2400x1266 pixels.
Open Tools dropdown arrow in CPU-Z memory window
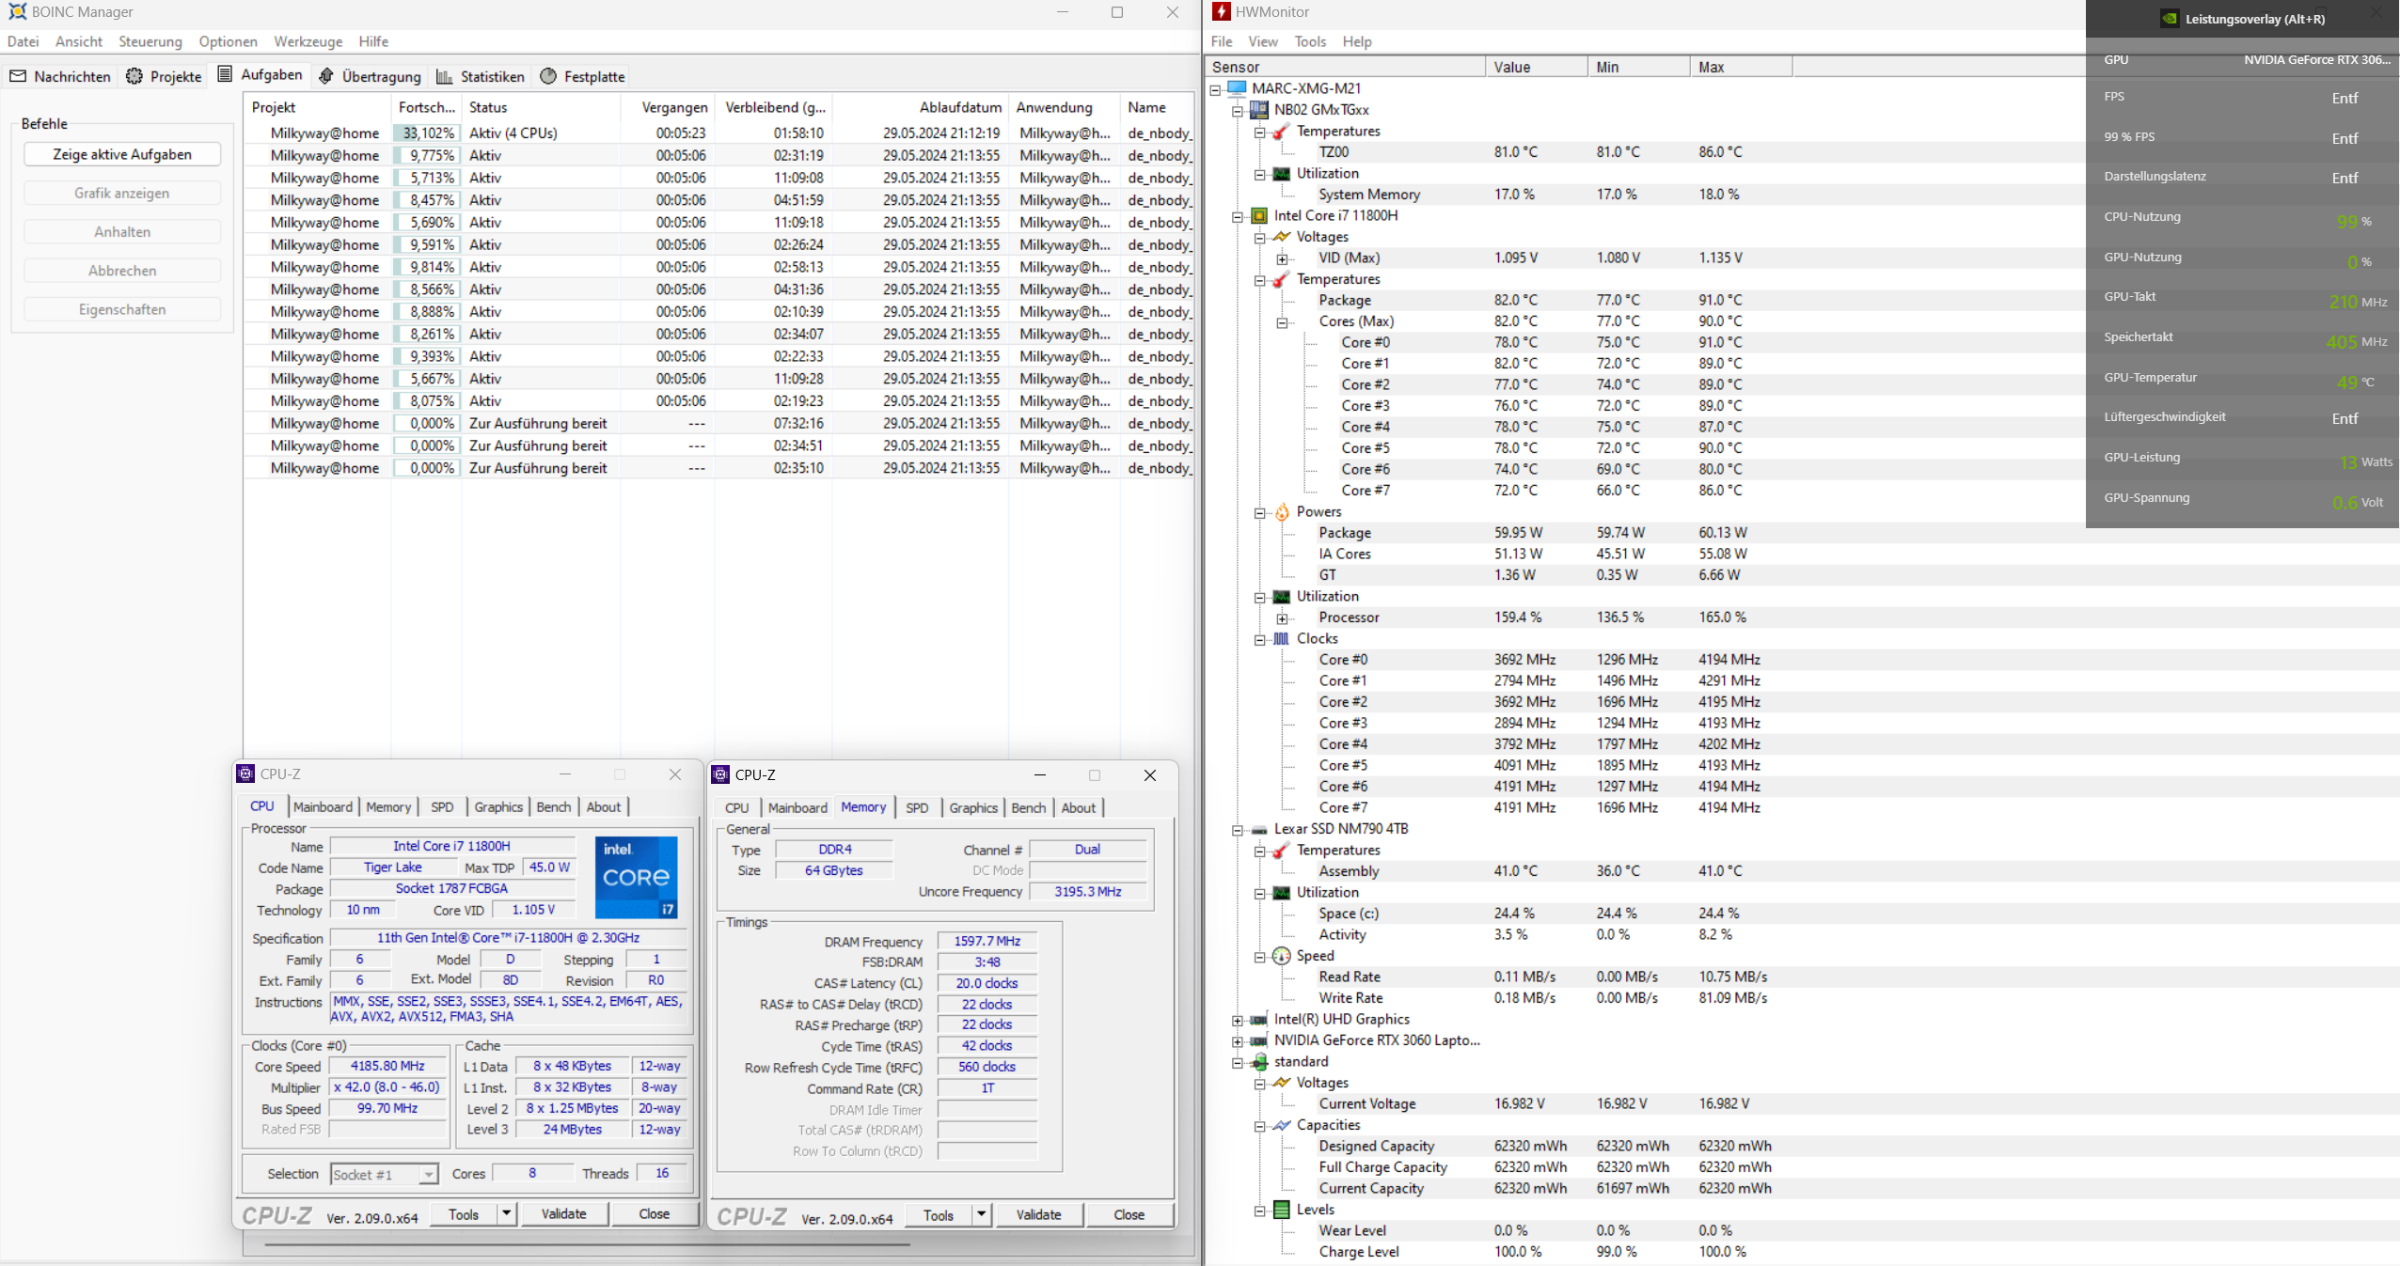981,1214
